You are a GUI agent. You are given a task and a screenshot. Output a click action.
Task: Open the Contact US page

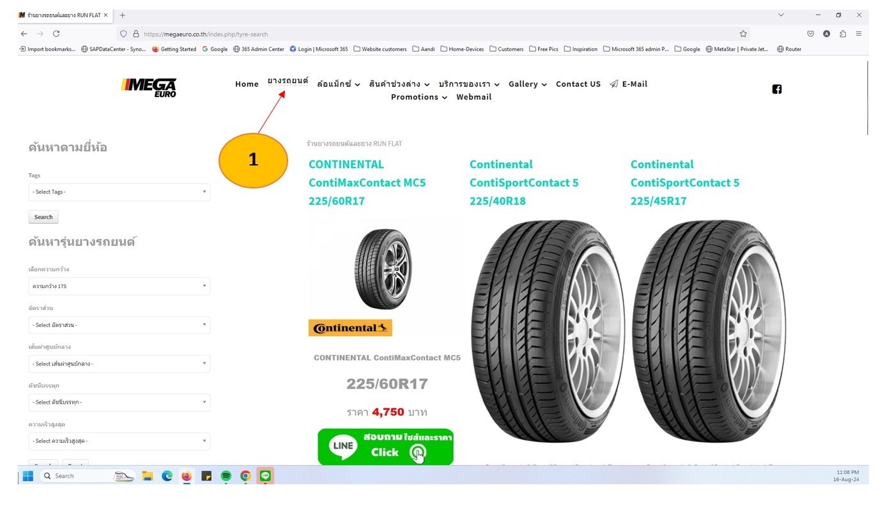pos(578,84)
